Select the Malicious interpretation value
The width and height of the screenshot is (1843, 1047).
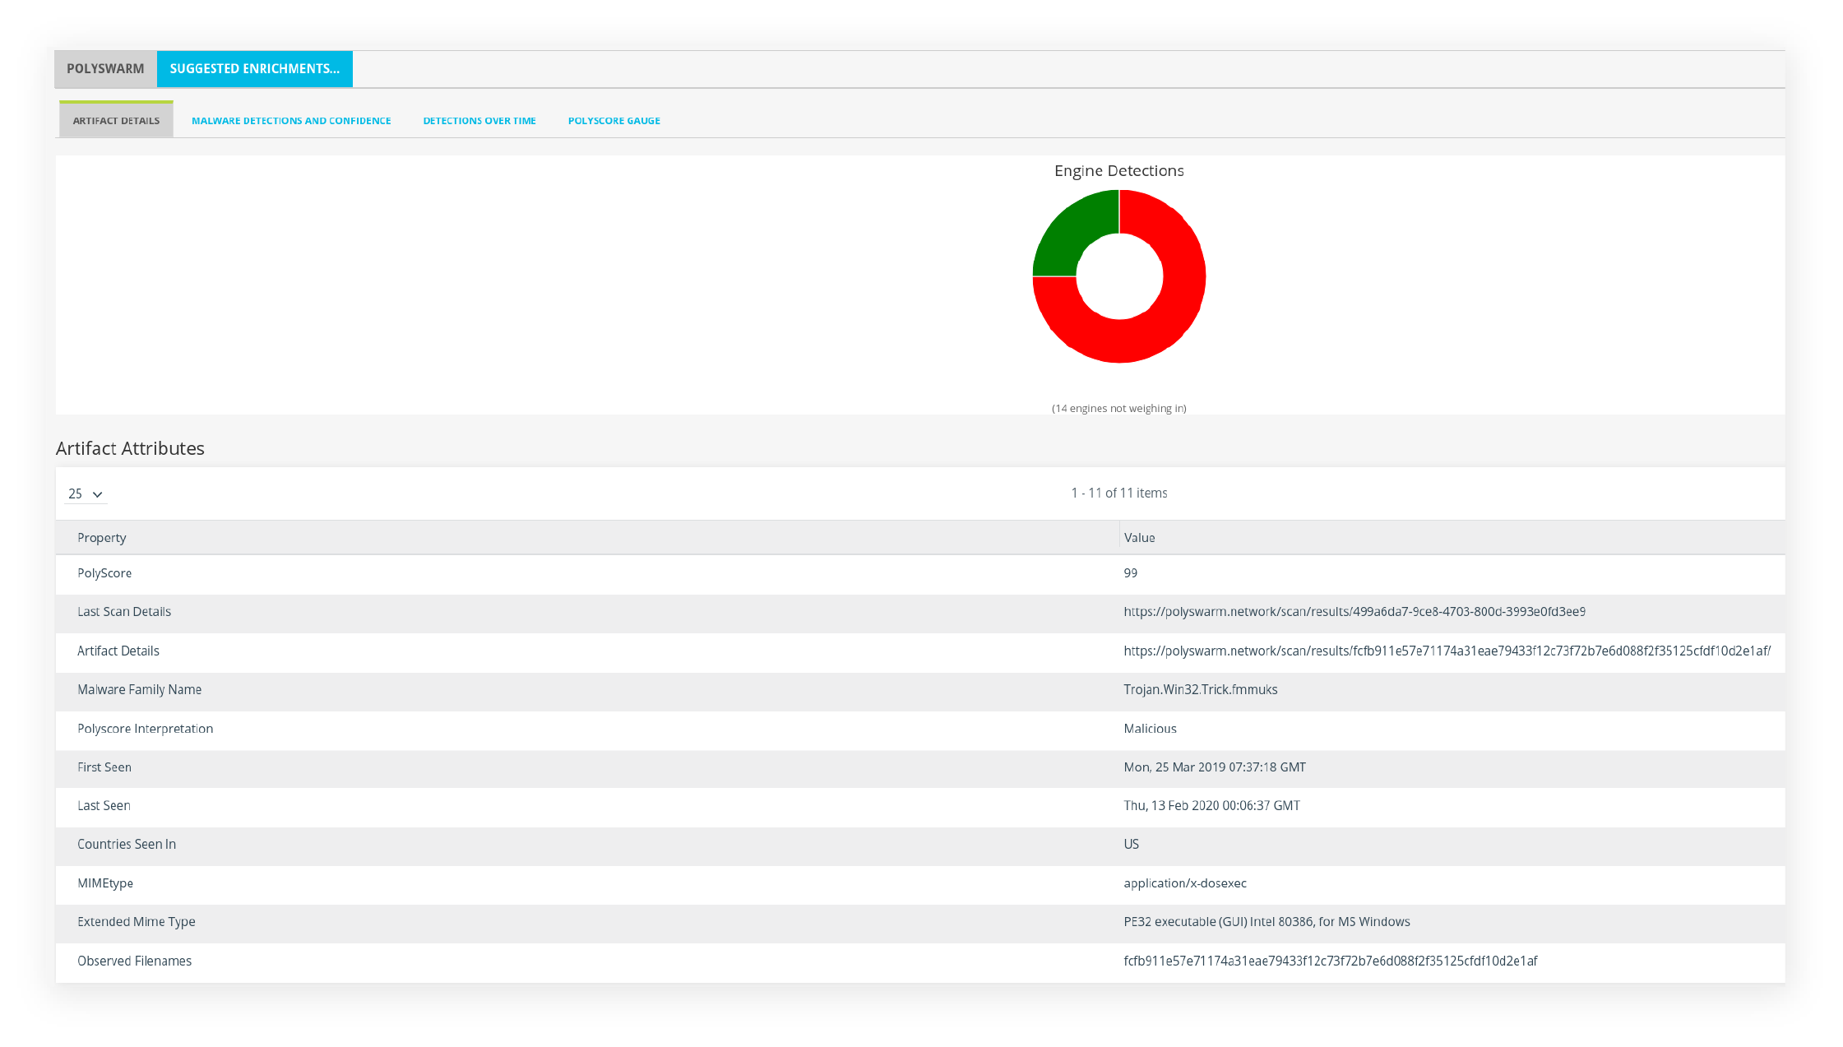[1150, 729]
